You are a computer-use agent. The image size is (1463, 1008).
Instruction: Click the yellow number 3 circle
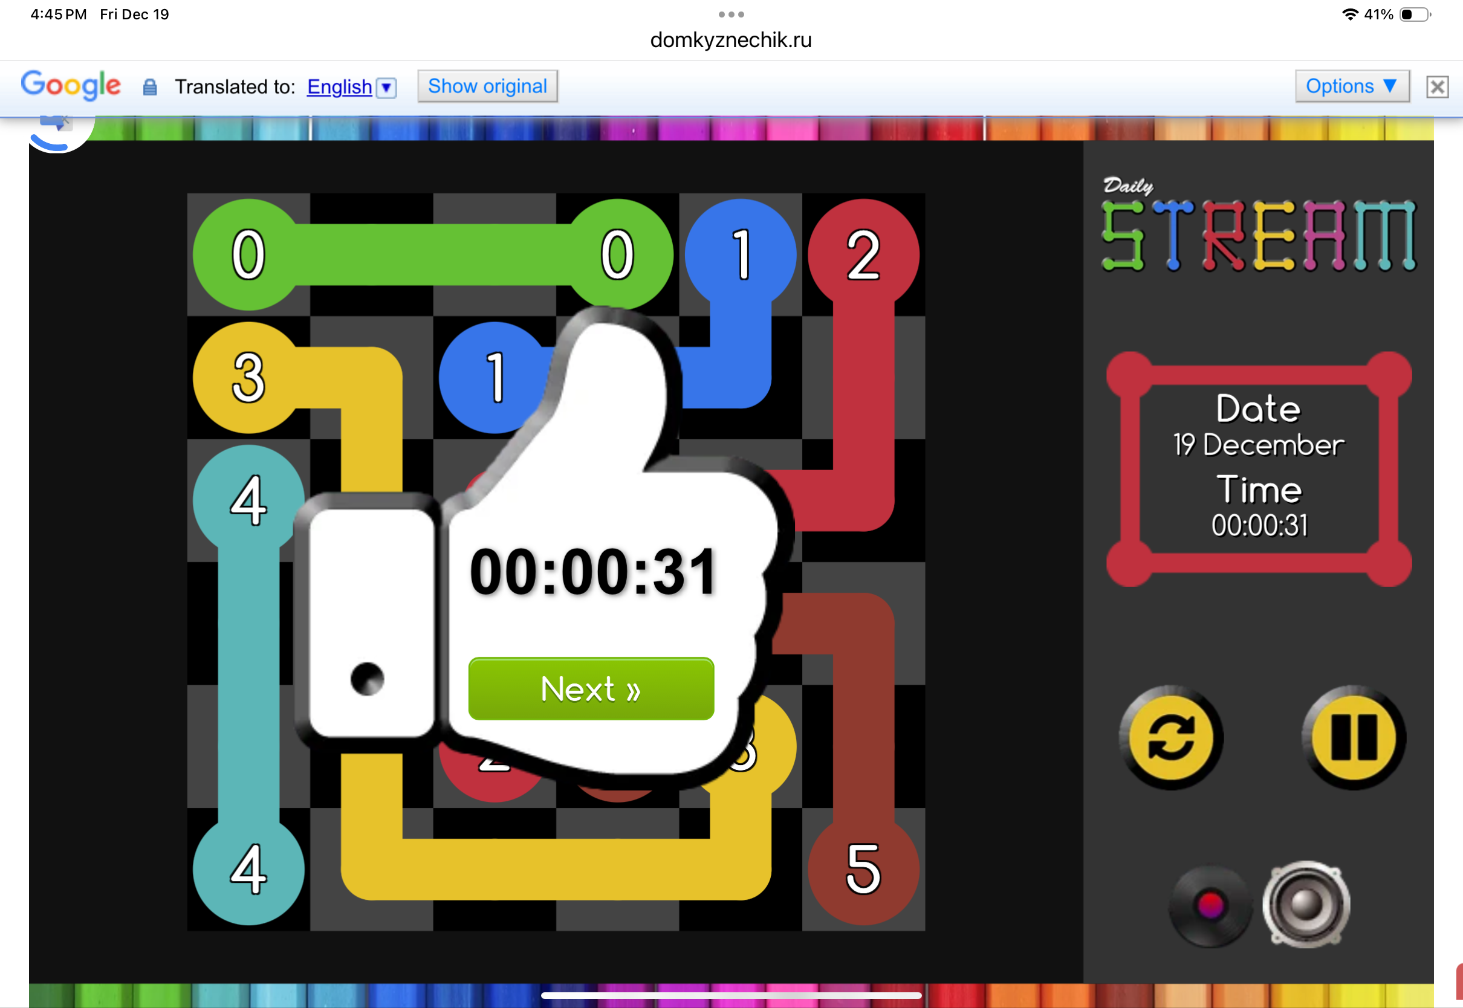coord(248,378)
